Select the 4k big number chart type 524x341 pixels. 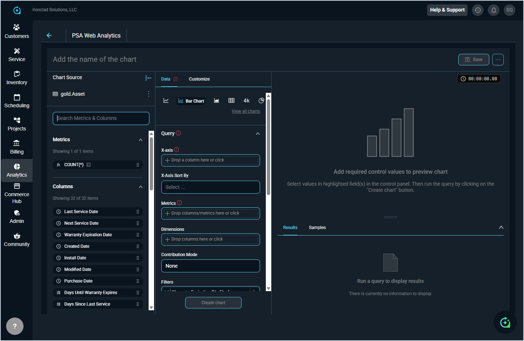tap(246, 101)
